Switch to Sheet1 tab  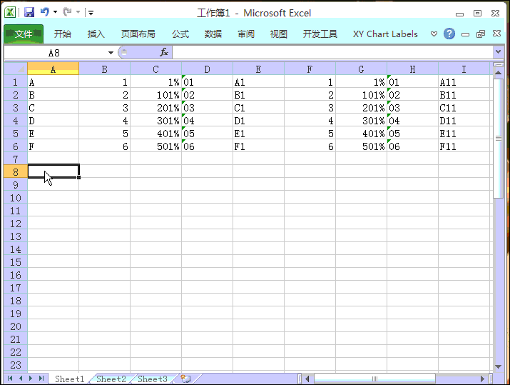[x=70, y=379]
